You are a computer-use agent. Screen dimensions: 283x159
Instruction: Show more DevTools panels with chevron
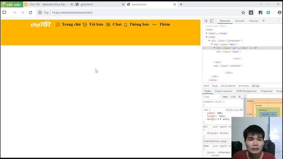point(264,21)
